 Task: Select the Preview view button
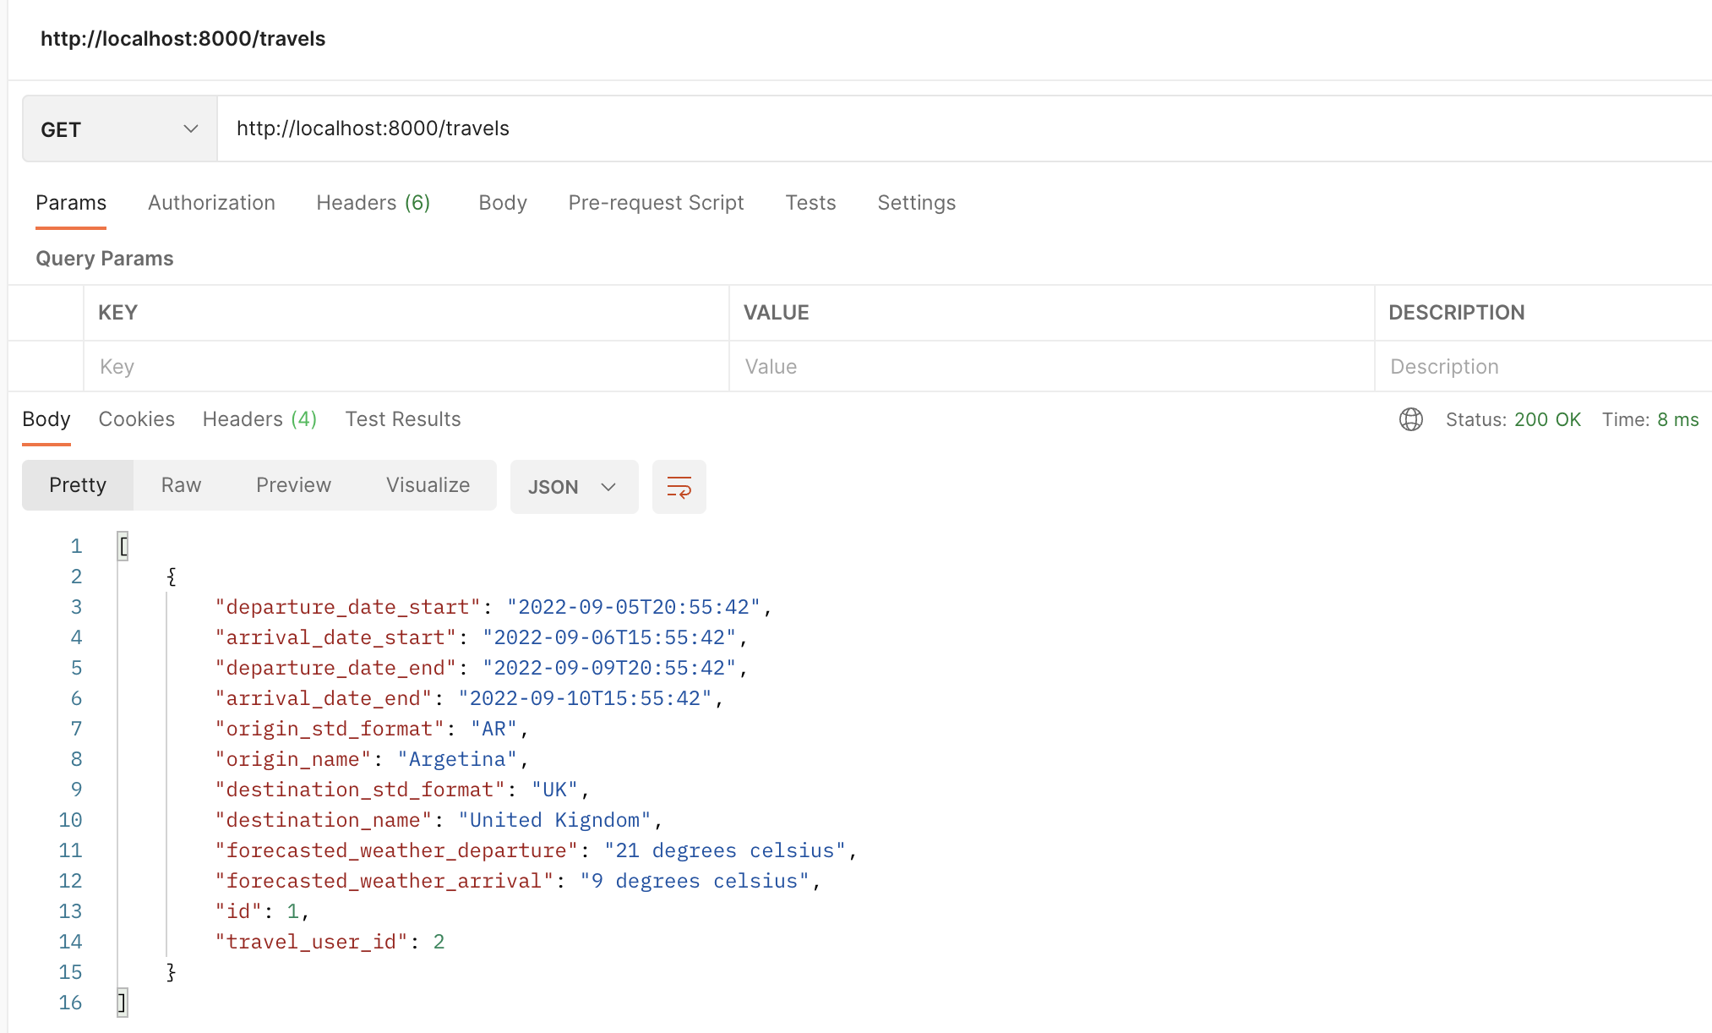coord(293,485)
